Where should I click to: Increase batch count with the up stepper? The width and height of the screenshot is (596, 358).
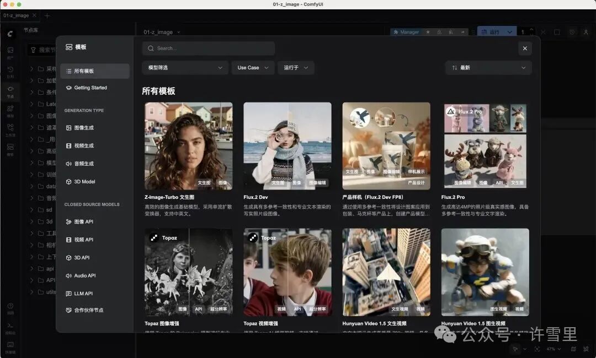pos(531,30)
